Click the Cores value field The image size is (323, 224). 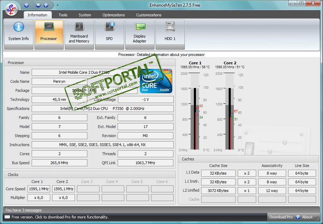coord(59,154)
